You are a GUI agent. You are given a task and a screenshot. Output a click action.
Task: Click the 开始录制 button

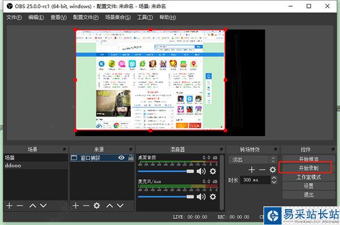point(308,168)
